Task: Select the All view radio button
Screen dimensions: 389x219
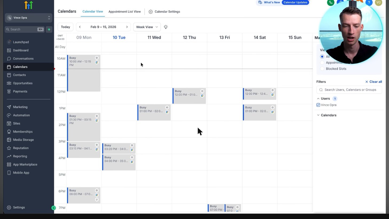Action: point(322,57)
